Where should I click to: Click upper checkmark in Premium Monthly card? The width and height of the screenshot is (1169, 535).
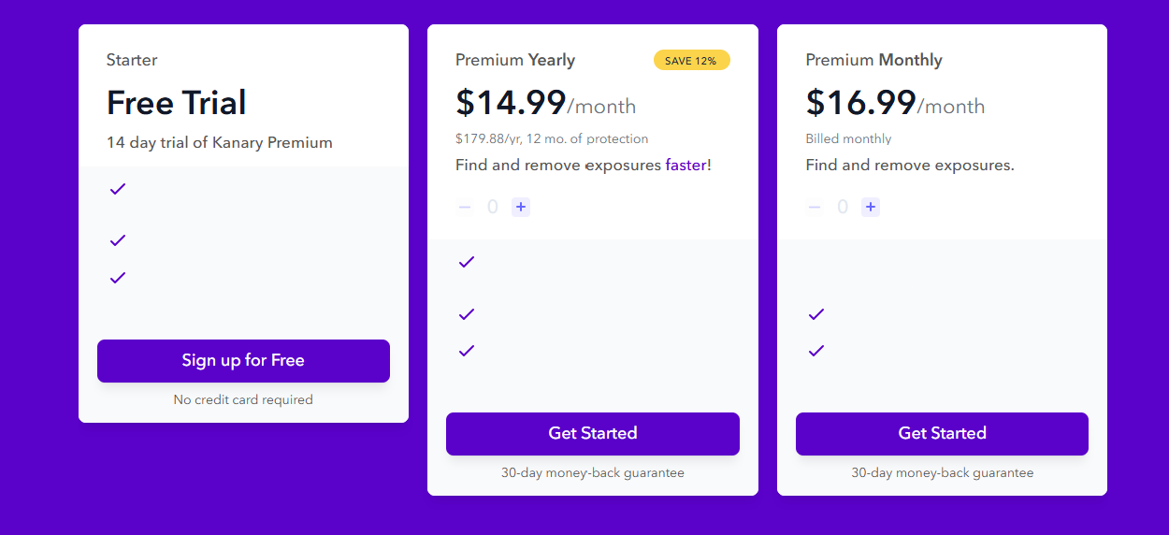(816, 314)
